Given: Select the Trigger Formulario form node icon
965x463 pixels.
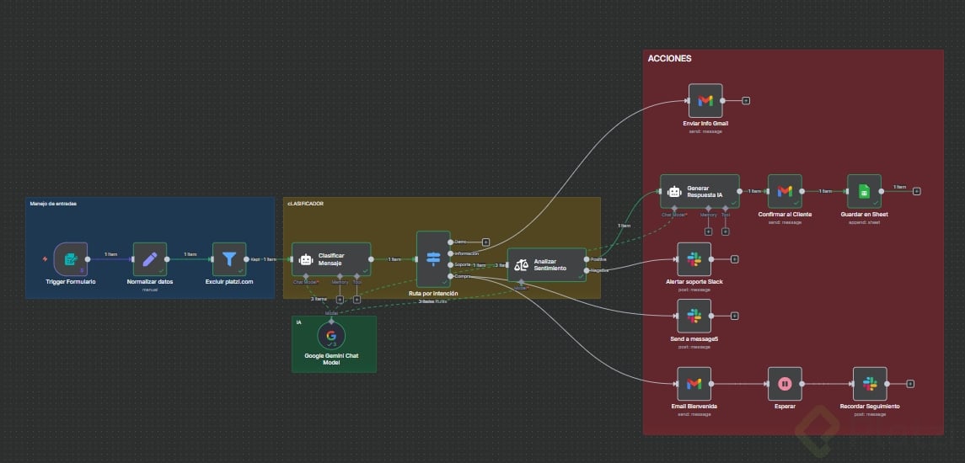Looking at the screenshot, I should (x=70, y=259).
